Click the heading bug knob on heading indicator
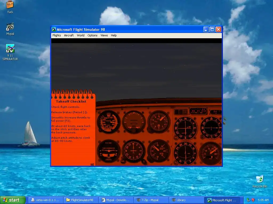 point(144,161)
